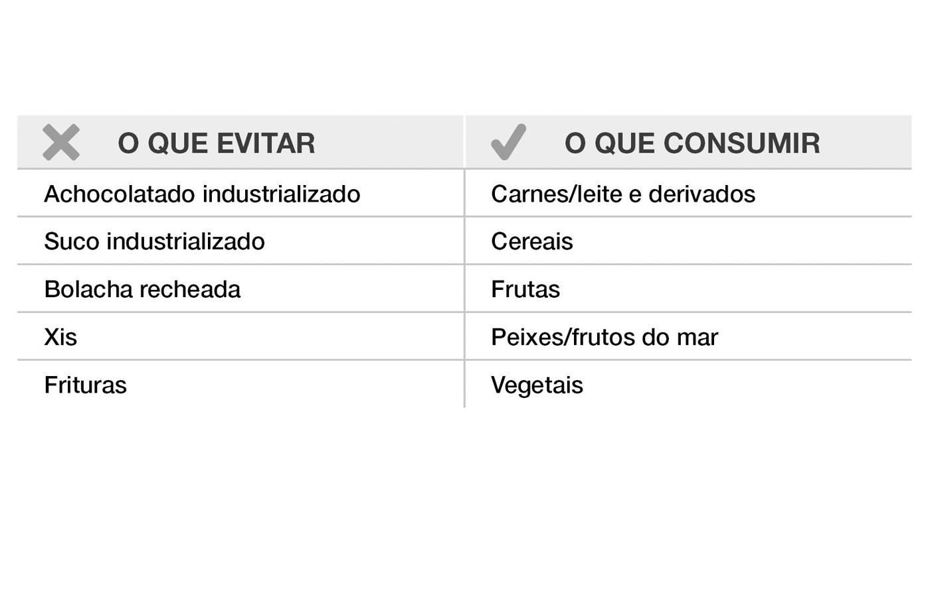Screen dimensions: 930x597
Task: Select the O QUE CONSUMIR column heading
Action: (x=692, y=143)
